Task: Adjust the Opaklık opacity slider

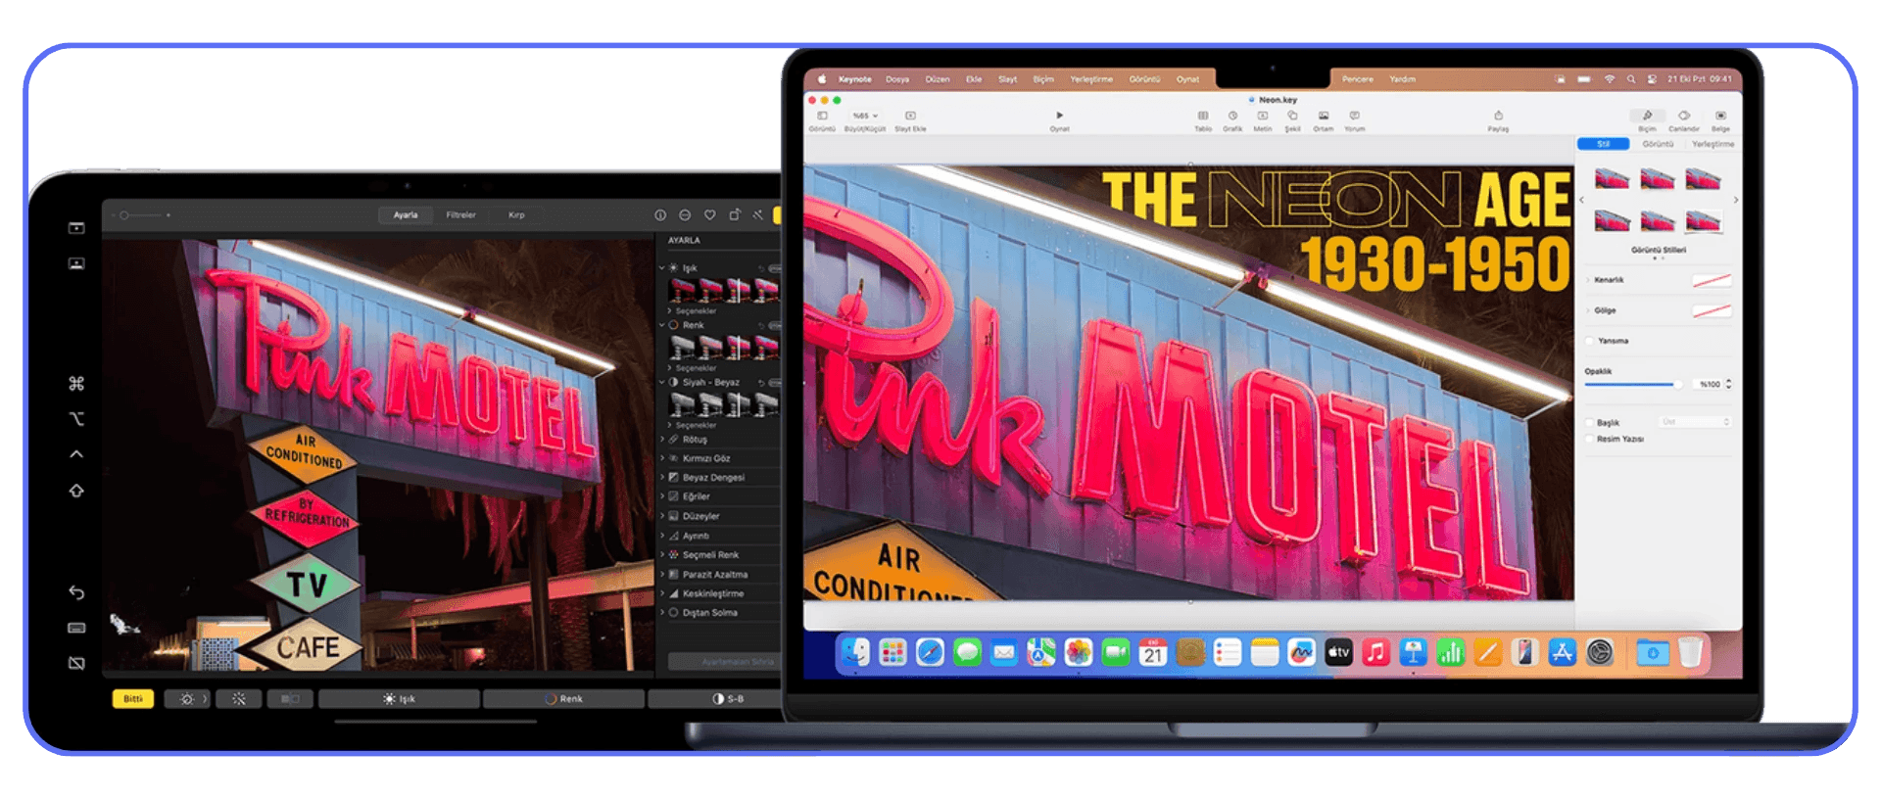Action: pyautogui.click(x=1633, y=385)
